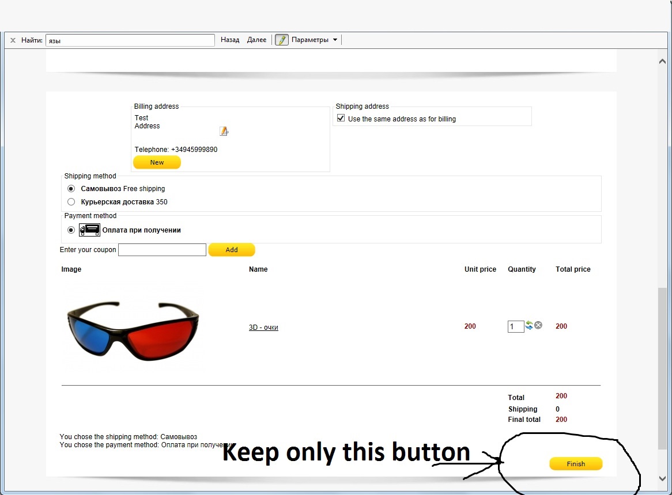
Task: Uncheck Use the same address as for billing
Action: tap(341, 118)
